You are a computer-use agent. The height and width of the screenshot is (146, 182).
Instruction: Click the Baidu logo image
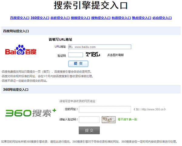(21, 50)
